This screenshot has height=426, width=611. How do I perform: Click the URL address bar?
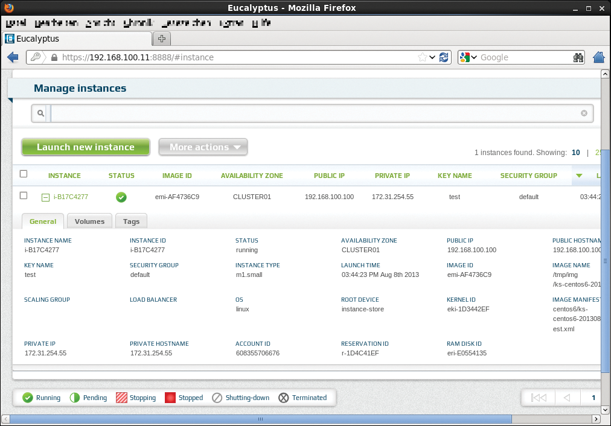(x=238, y=57)
